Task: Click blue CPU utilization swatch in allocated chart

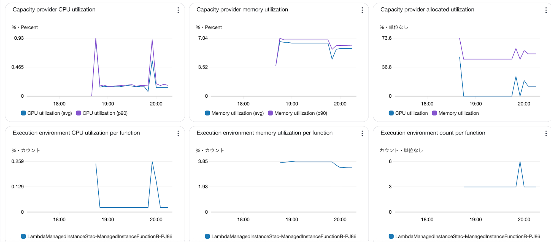Action: (391, 113)
